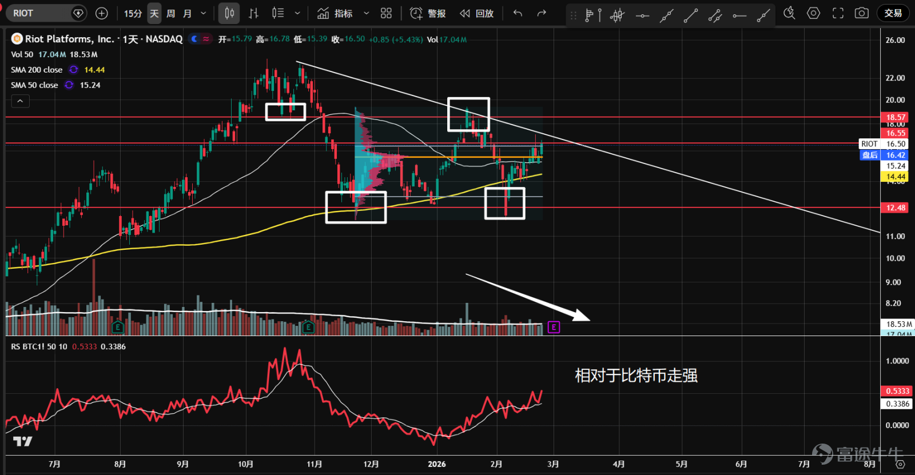
Task: Add a symbol with the plus-circle icon
Action: click(102, 13)
